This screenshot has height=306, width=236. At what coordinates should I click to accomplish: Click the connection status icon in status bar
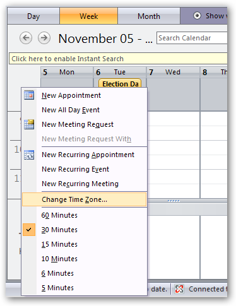tap(179, 289)
